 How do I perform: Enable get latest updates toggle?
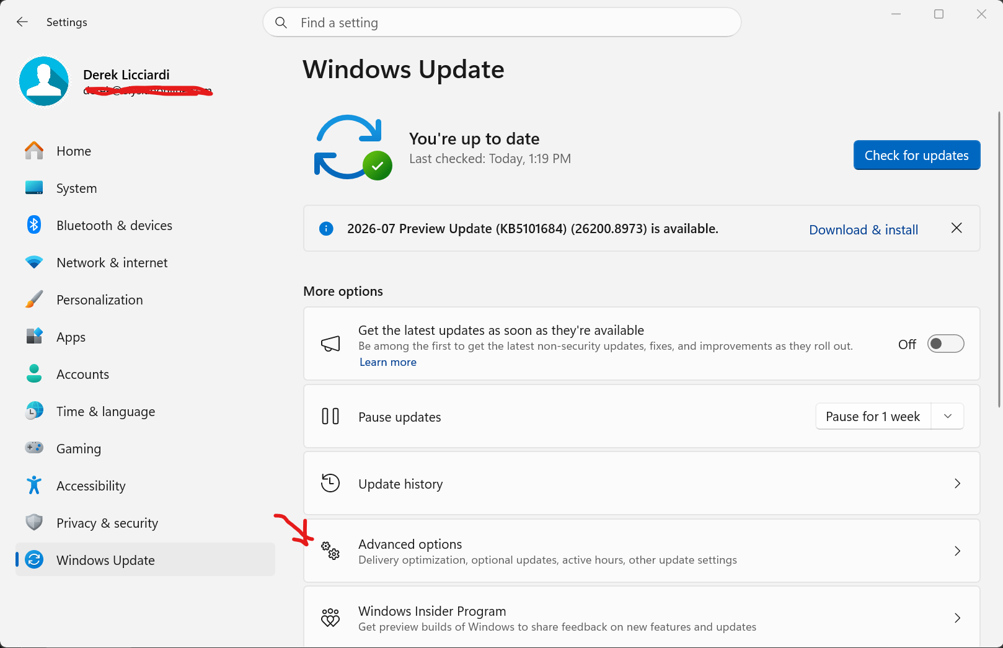coord(945,344)
